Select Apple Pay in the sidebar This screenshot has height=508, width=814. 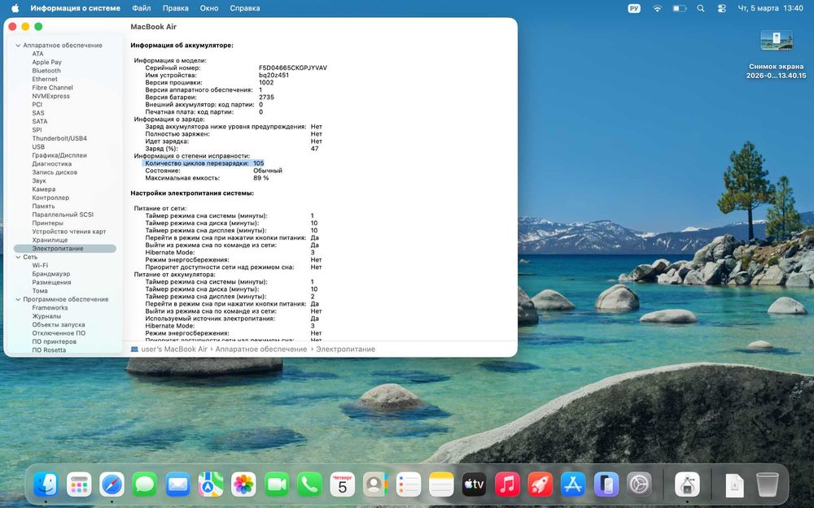(x=46, y=63)
